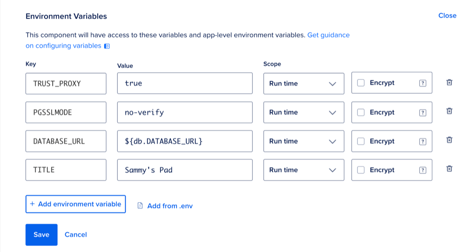Click Add environment variable button
This screenshot has height=252, width=472.
pos(76,204)
